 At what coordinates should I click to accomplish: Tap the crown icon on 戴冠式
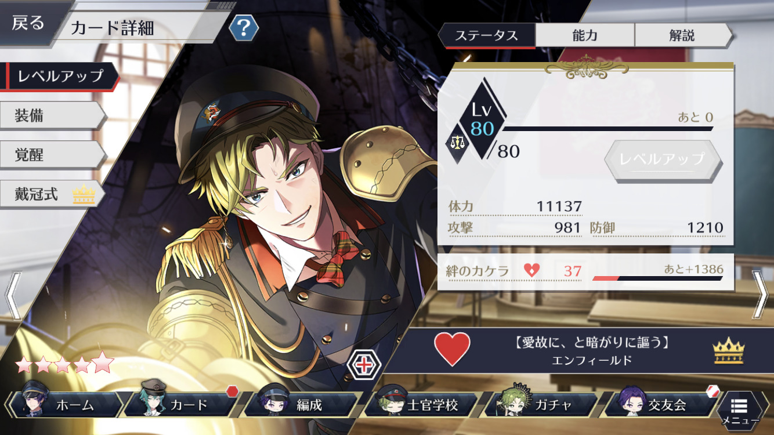pyautogui.click(x=84, y=195)
